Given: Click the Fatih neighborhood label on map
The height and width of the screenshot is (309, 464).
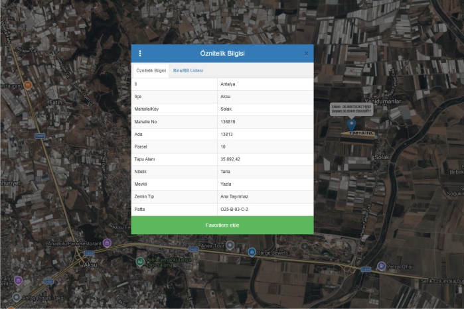Looking at the screenshot, I should (56, 102).
